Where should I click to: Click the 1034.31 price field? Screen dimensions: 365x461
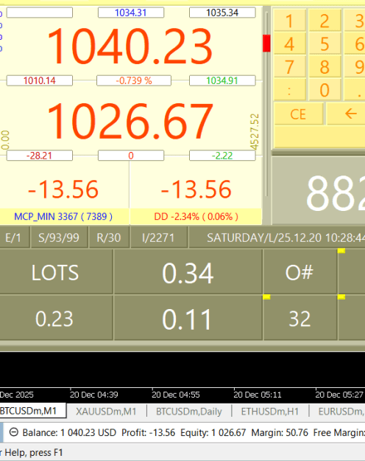click(131, 13)
